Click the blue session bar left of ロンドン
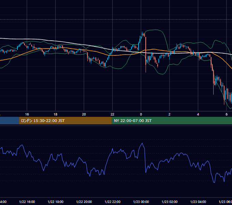Viewport: 232px width, 205px height. (10, 121)
